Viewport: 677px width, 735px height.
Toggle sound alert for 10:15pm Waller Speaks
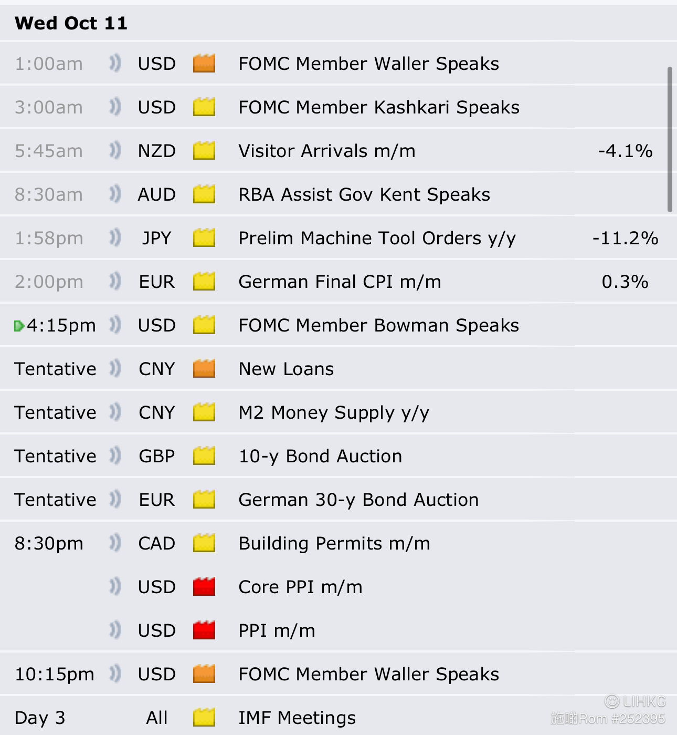click(x=115, y=674)
